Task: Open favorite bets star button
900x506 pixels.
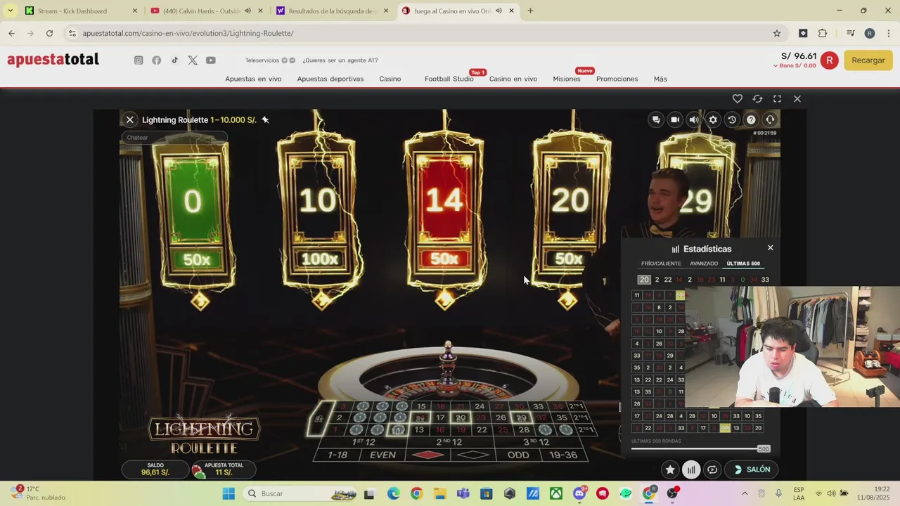Action: click(x=670, y=469)
